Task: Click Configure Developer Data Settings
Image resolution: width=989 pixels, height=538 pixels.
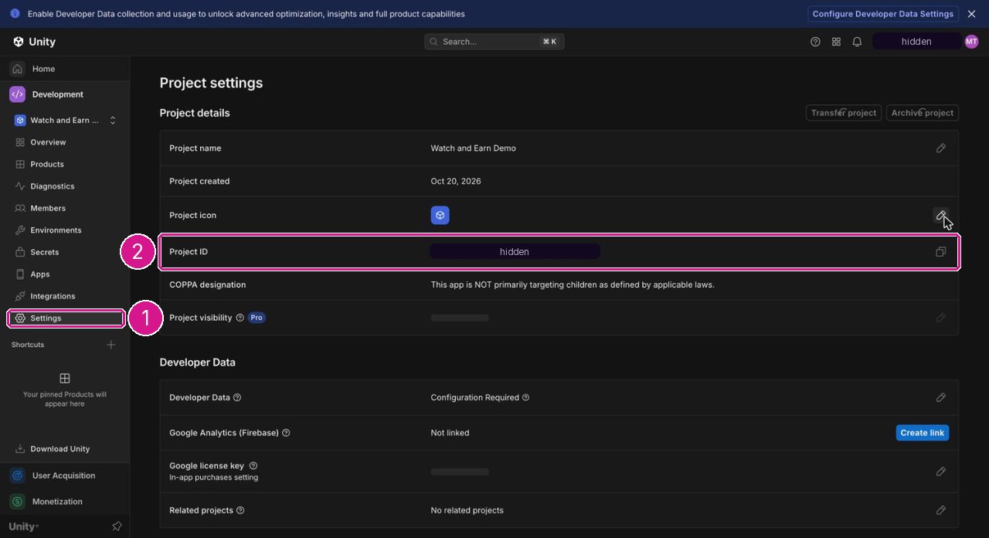Action: (x=883, y=14)
